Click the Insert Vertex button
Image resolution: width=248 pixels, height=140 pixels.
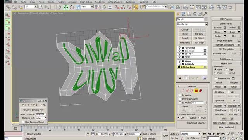coord(226,23)
